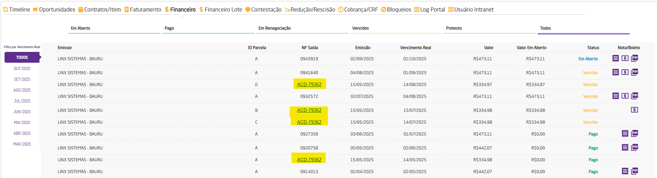Switch to the Oportunidades tab
This screenshot has width=657, height=178.
(54, 9)
